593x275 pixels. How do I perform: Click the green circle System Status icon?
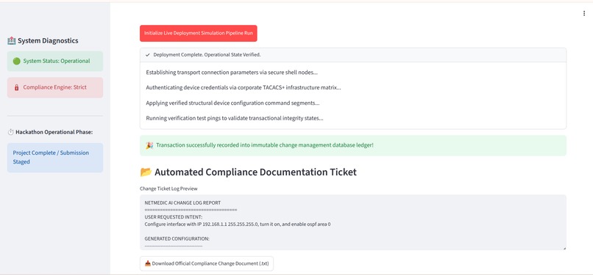coord(16,61)
